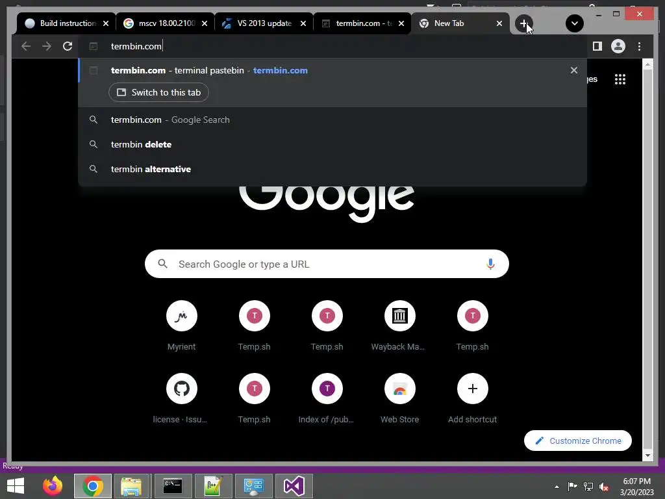The image size is (665, 499).
Task: Open the Web Store shortcut
Action: click(399, 398)
